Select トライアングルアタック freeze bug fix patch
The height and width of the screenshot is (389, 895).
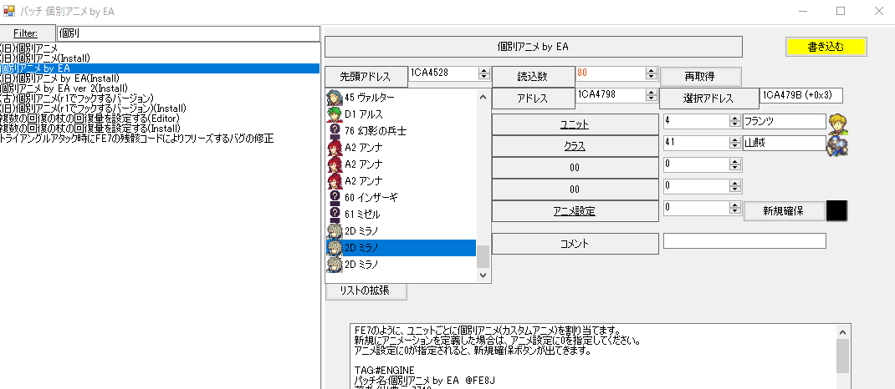coord(160,138)
